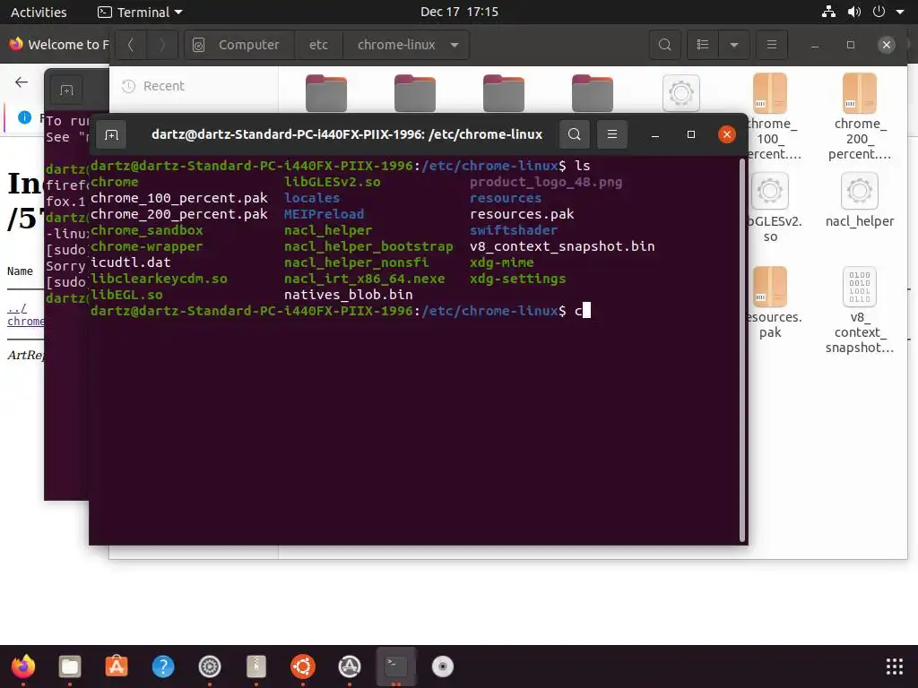The width and height of the screenshot is (918, 688).
Task: Search in the Files window
Action: tap(664, 45)
